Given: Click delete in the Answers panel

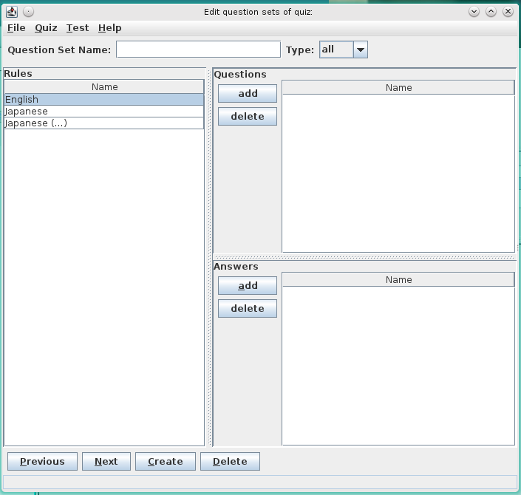Looking at the screenshot, I should pyautogui.click(x=248, y=308).
